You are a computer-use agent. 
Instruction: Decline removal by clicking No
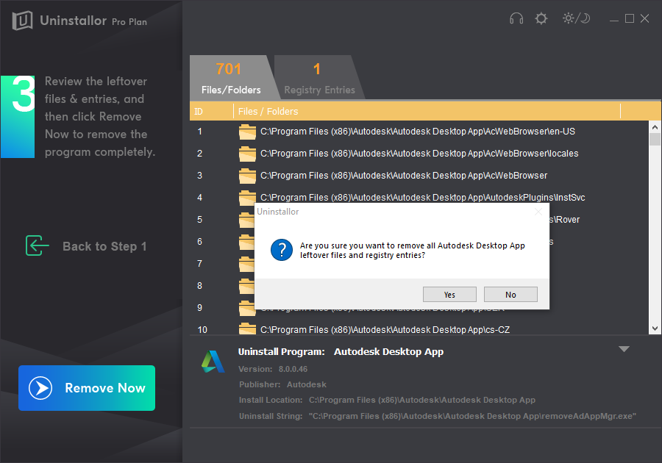pyautogui.click(x=510, y=294)
